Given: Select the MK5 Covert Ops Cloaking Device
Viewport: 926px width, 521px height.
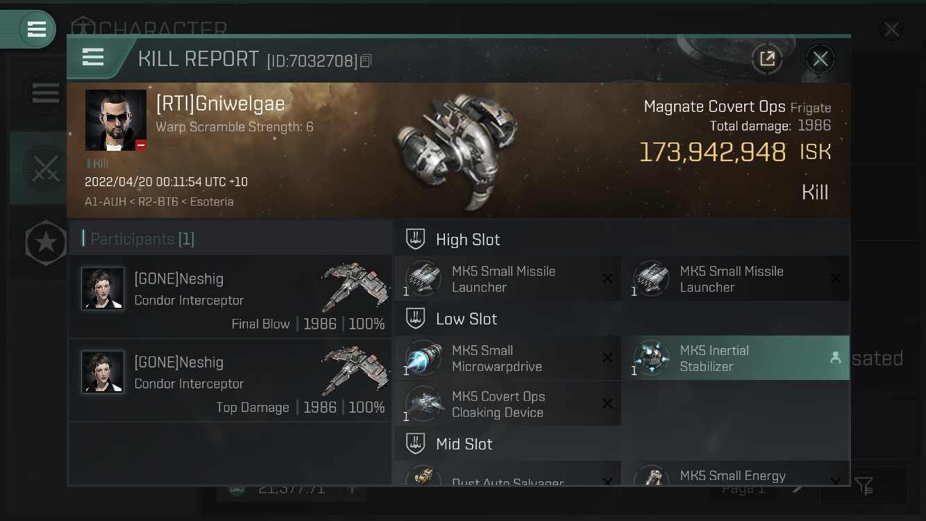Looking at the screenshot, I should [x=508, y=404].
